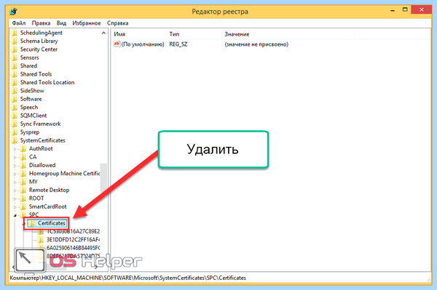Image resolution: width=437 pixels, height=290 pixels.
Task: Select the Schema Library key
Action: (x=39, y=41)
